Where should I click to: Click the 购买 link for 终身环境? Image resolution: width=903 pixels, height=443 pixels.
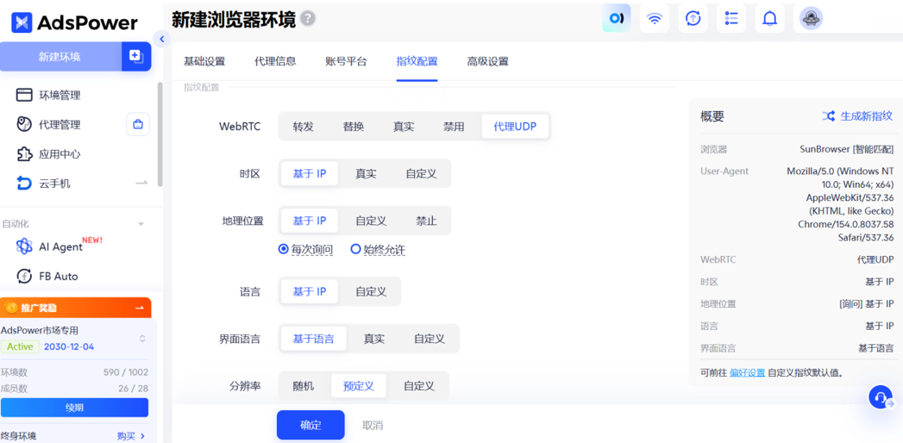click(x=126, y=436)
